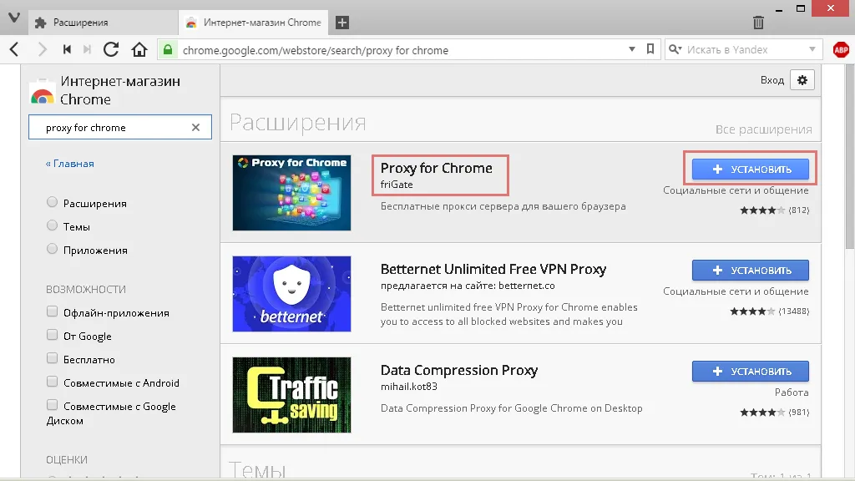Click the mihail.kot83 author name

(409, 387)
